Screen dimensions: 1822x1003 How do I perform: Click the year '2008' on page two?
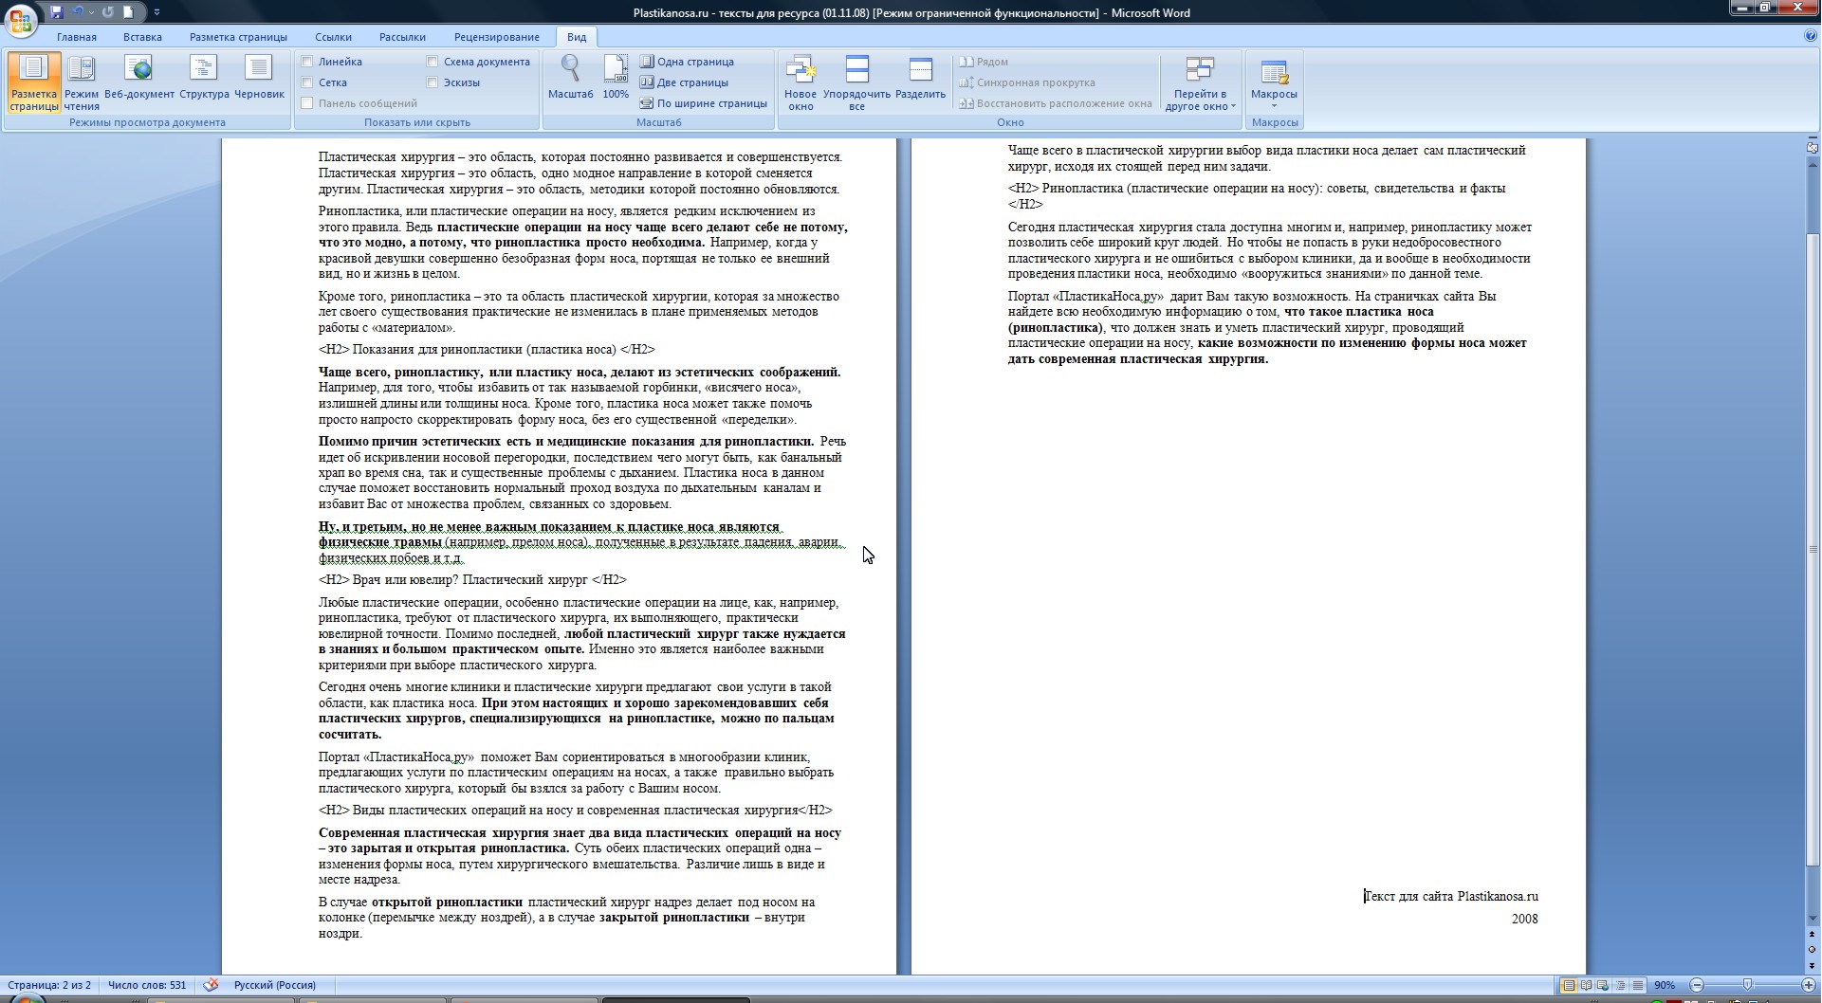pos(1525,919)
